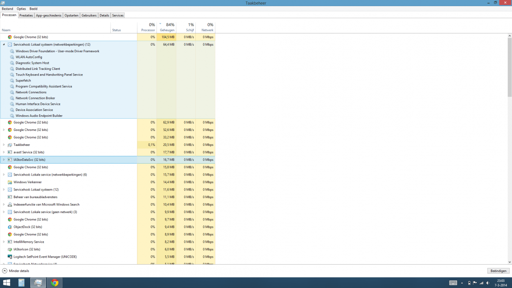
Task: Switch to the Prestaties tab
Action: pyautogui.click(x=26, y=15)
